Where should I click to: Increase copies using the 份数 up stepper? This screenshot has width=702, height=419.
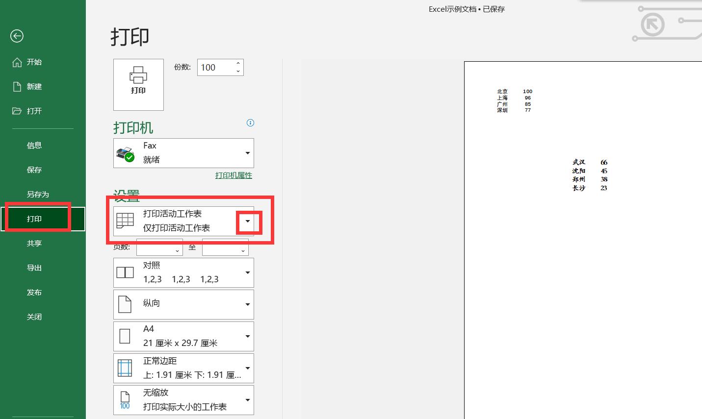(x=238, y=64)
